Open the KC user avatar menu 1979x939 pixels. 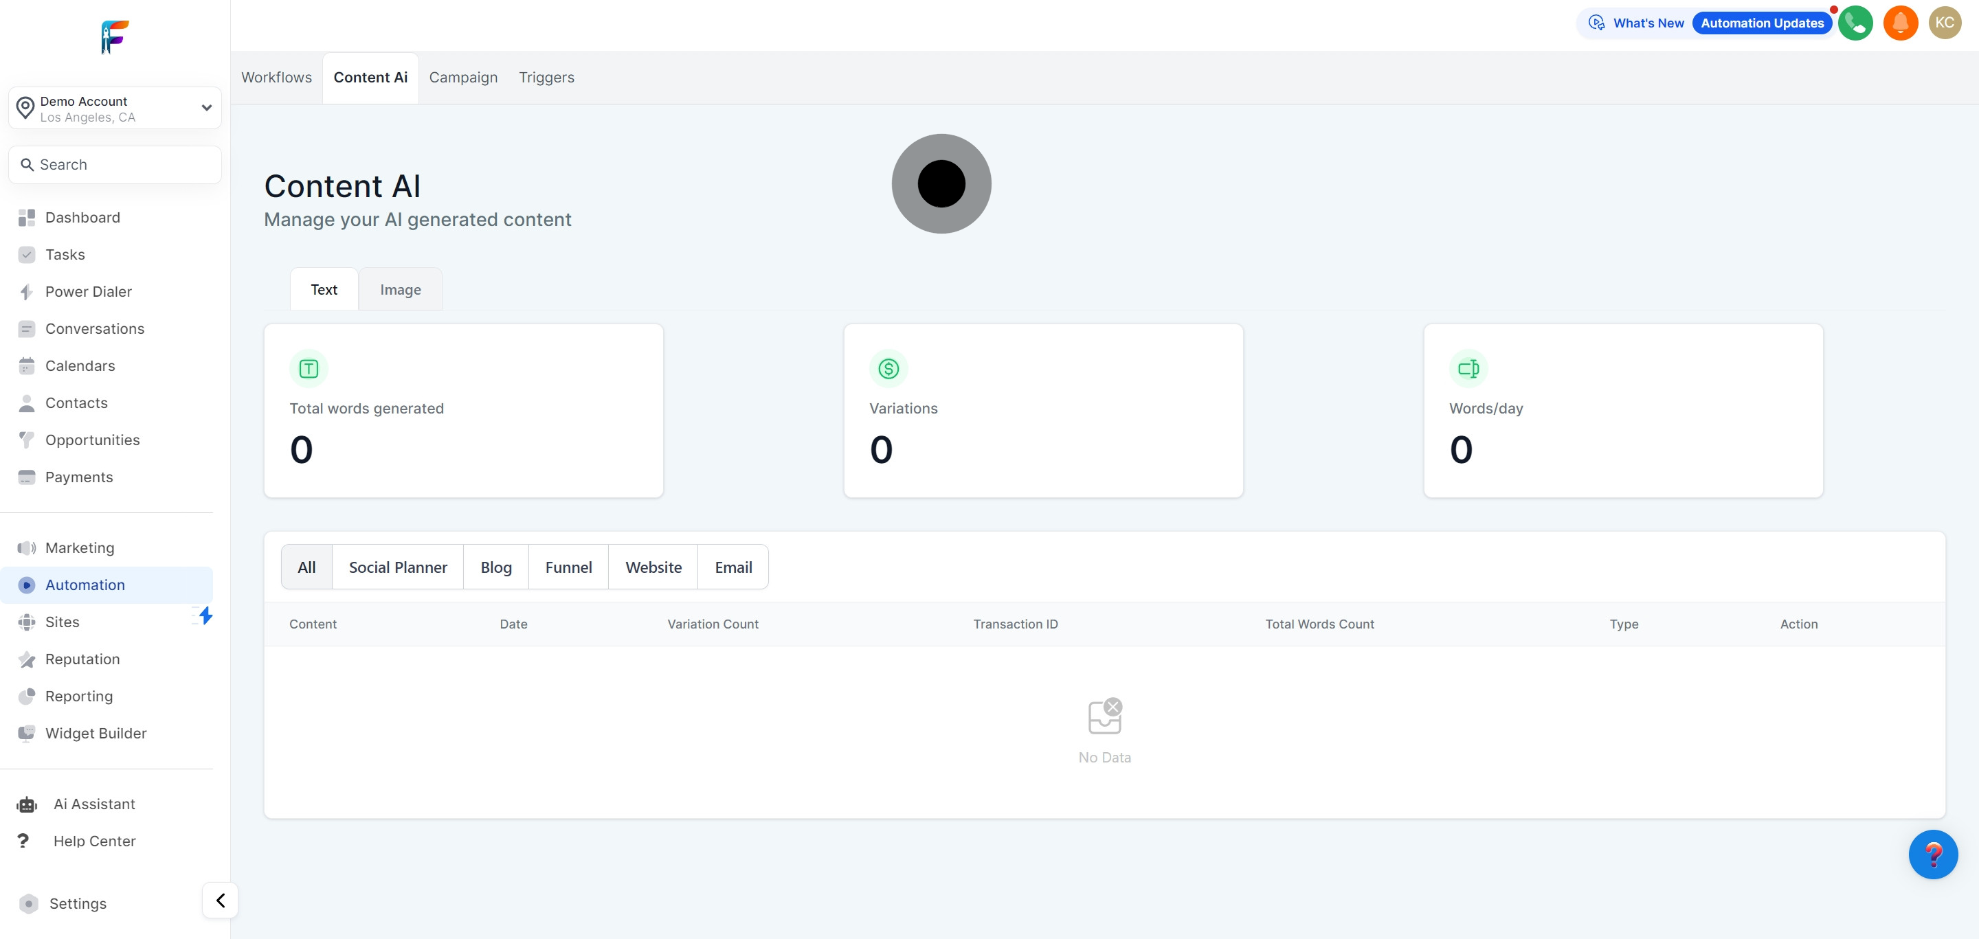1945,23
